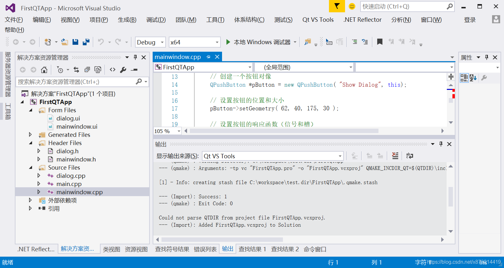Click Sync with Active Document icon

point(76,70)
